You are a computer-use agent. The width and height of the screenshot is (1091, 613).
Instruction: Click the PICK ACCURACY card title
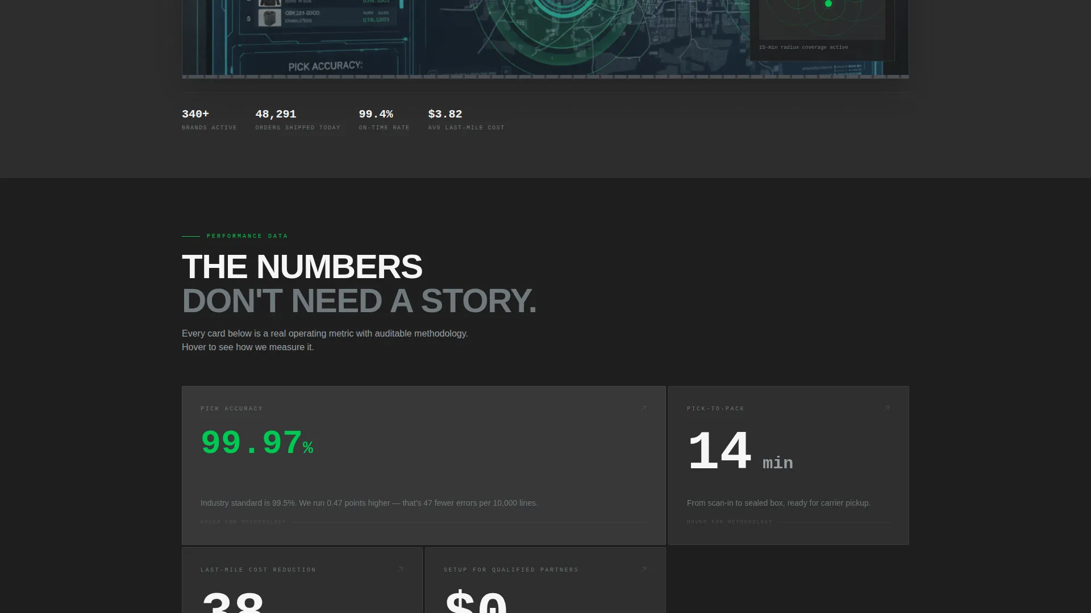click(x=232, y=409)
